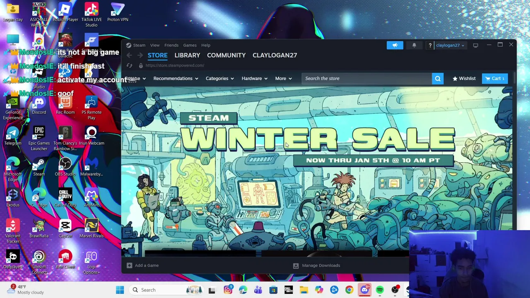530x298 pixels.
Task: Select the Steam desktop shortcut
Action: [x=39, y=167]
